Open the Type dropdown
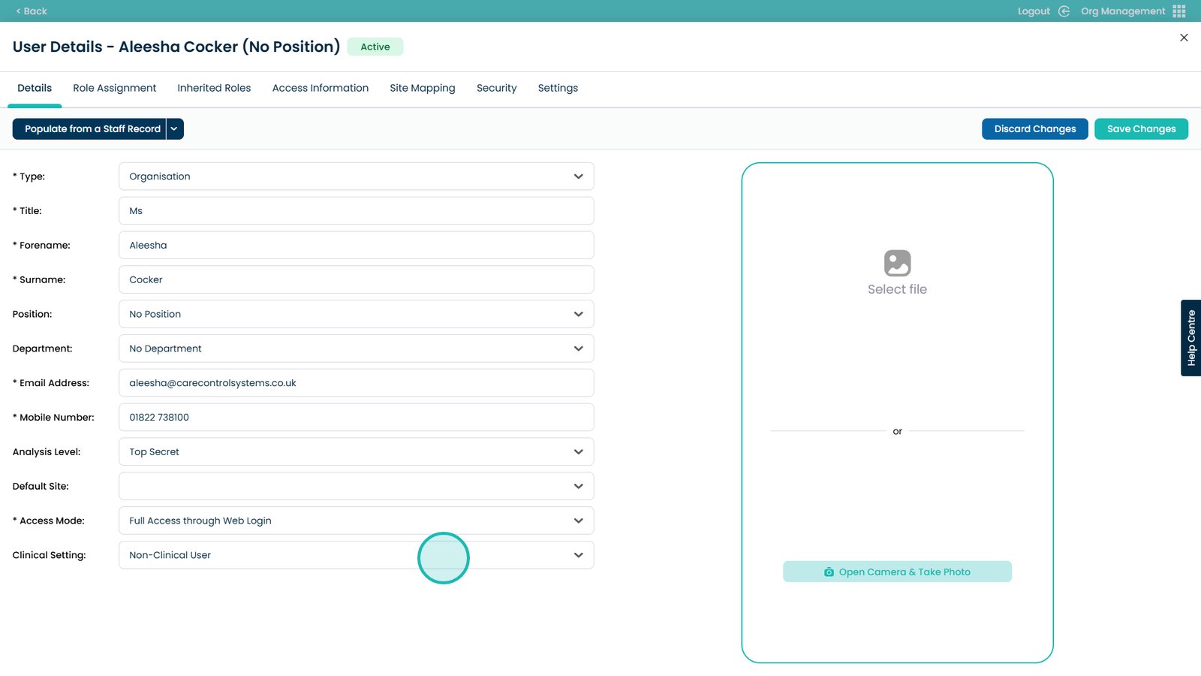 click(356, 177)
